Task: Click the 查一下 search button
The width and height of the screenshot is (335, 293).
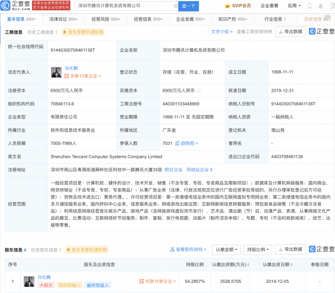Action: 188,6
